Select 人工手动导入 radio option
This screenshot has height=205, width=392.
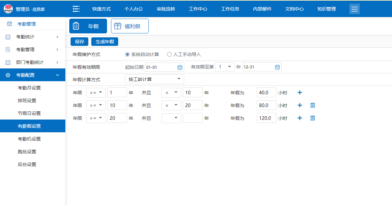click(169, 54)
